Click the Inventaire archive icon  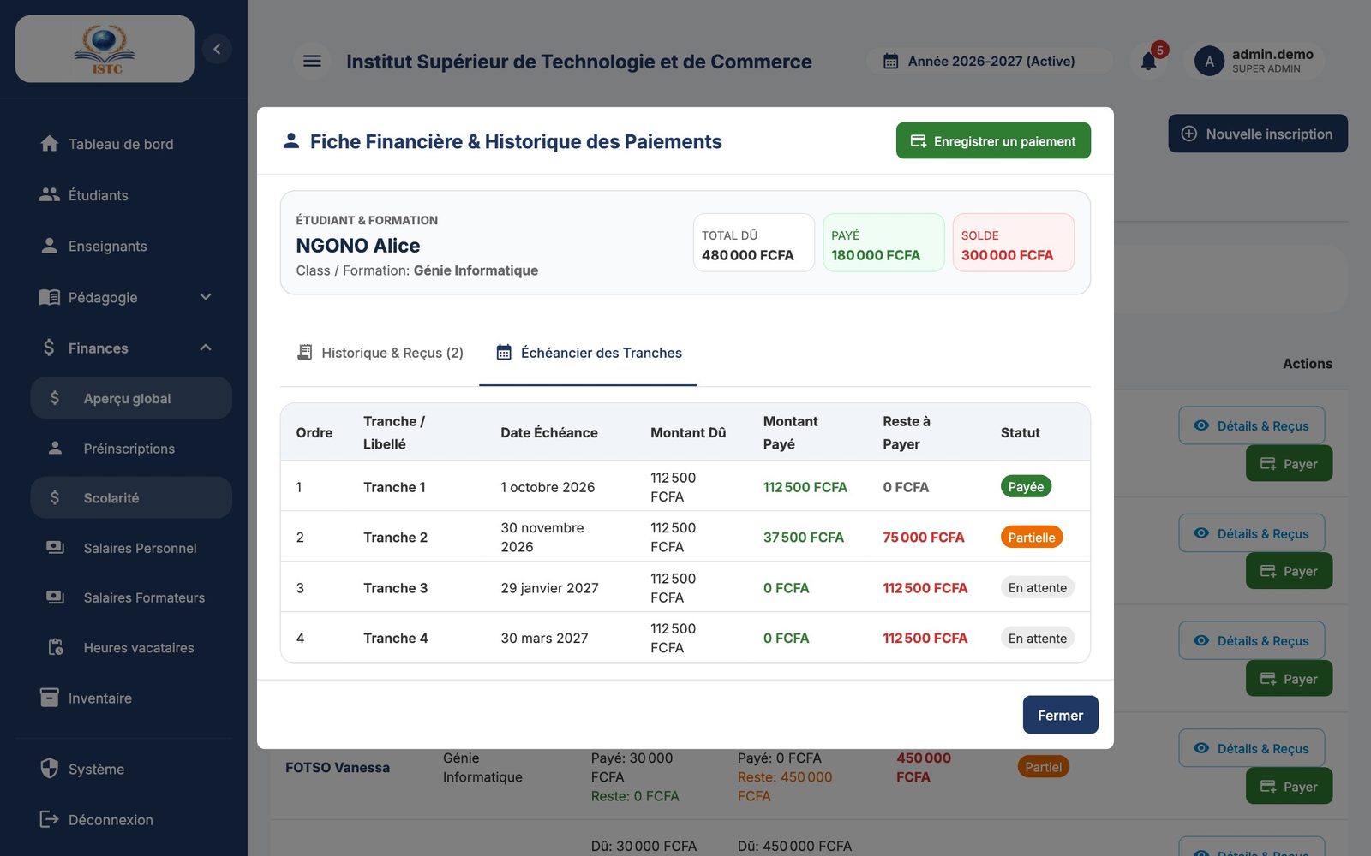[x=50, y=698]
